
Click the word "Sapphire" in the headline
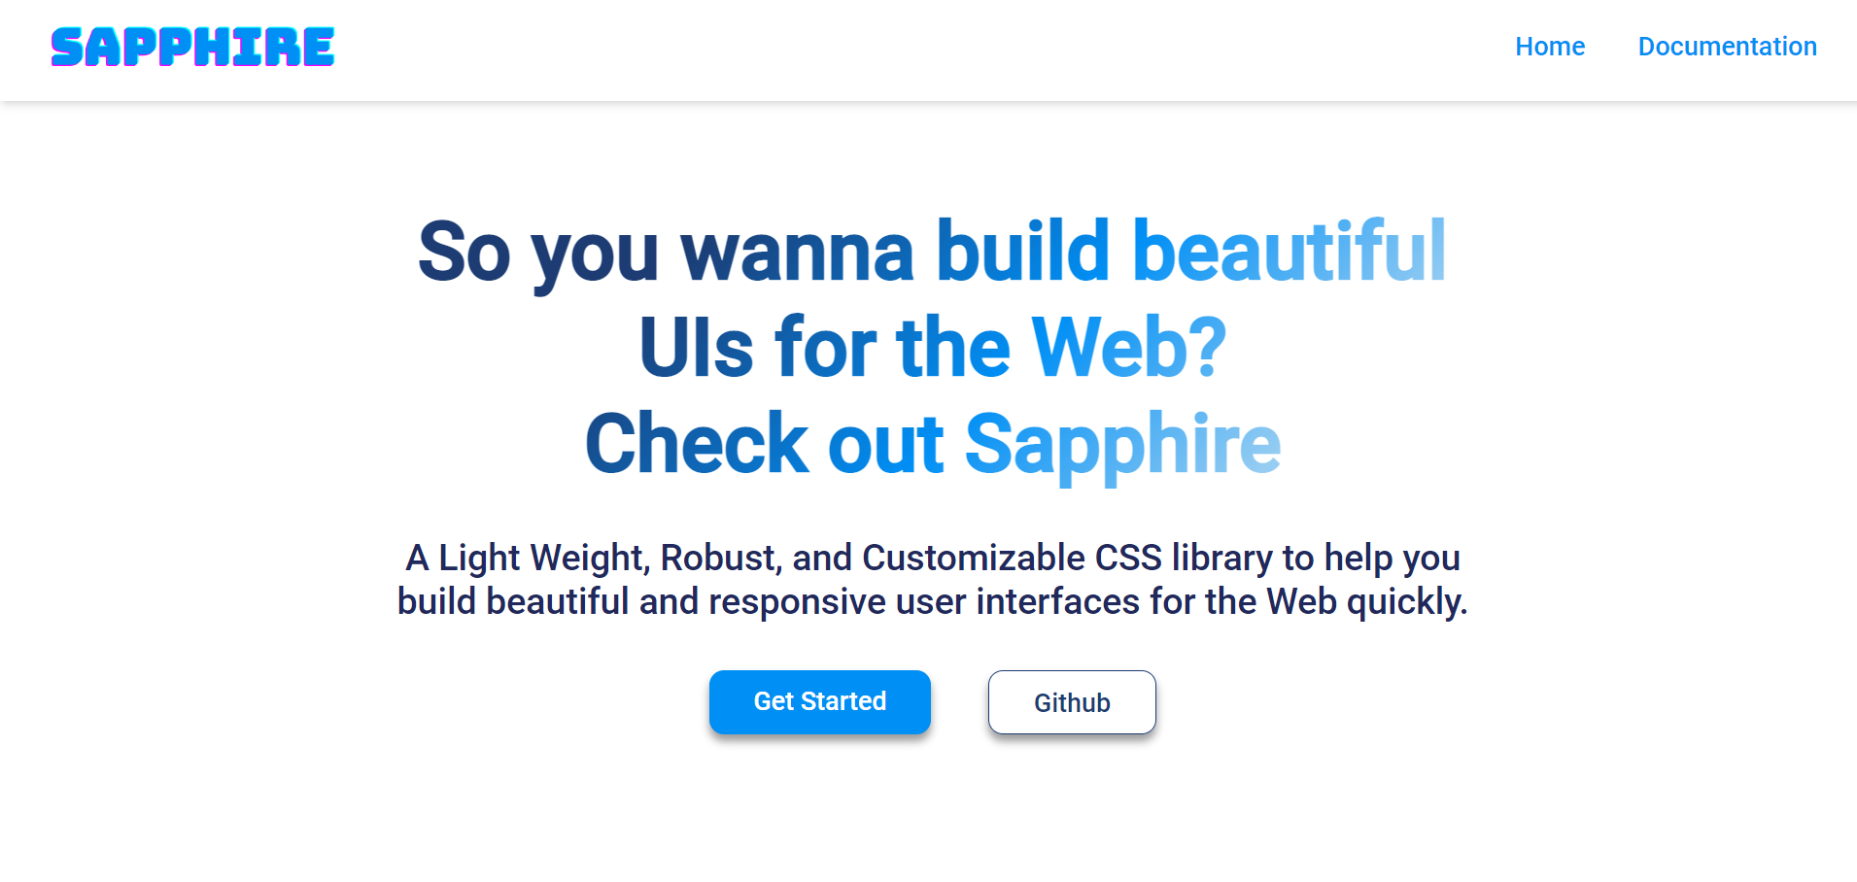[x=1122, y=444]
